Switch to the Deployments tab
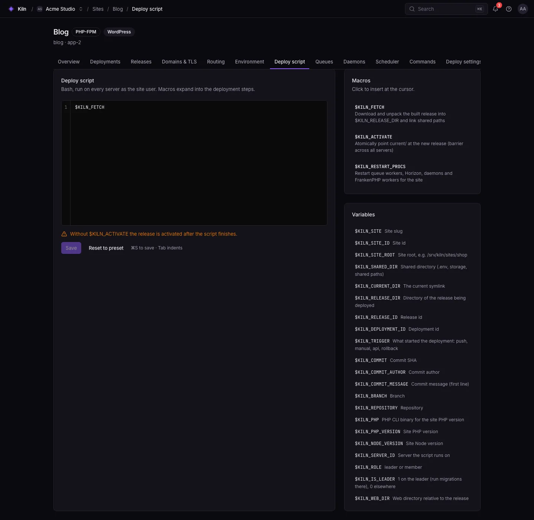This screenshot has height=520, width=534. pyautogui.click(x=105, y=62)
